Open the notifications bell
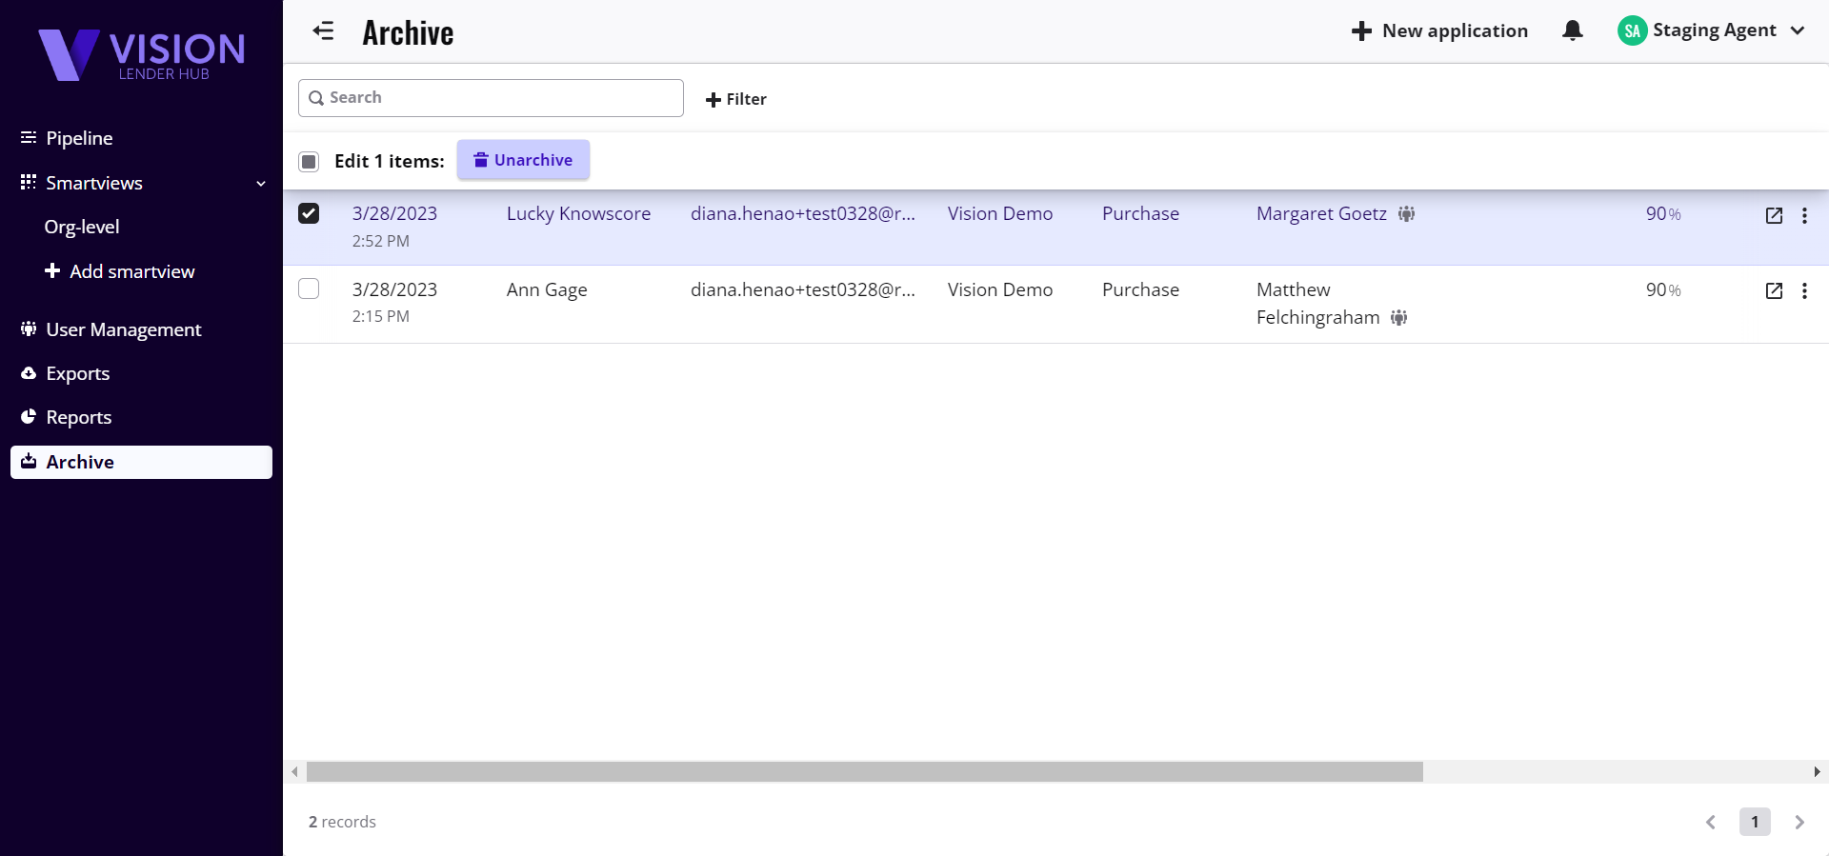 1572,30
